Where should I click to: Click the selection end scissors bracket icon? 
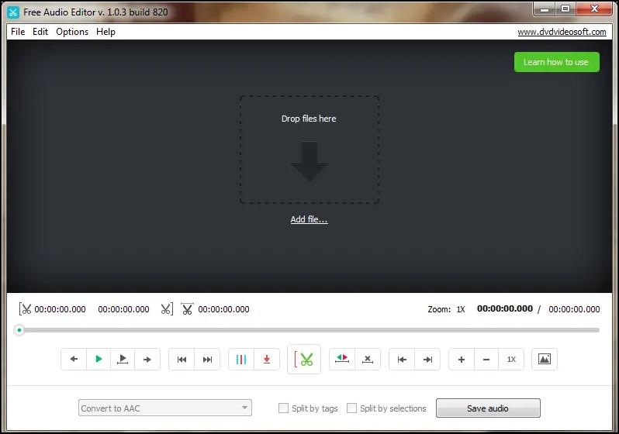[x=167, y=309]
